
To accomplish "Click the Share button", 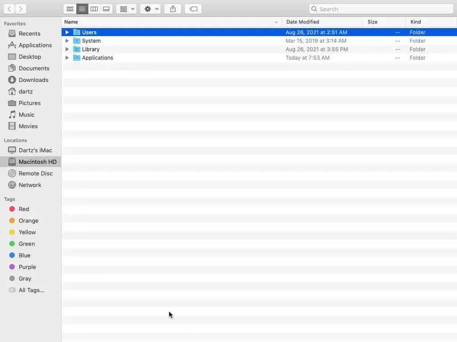I will click(x=173, y=9).
